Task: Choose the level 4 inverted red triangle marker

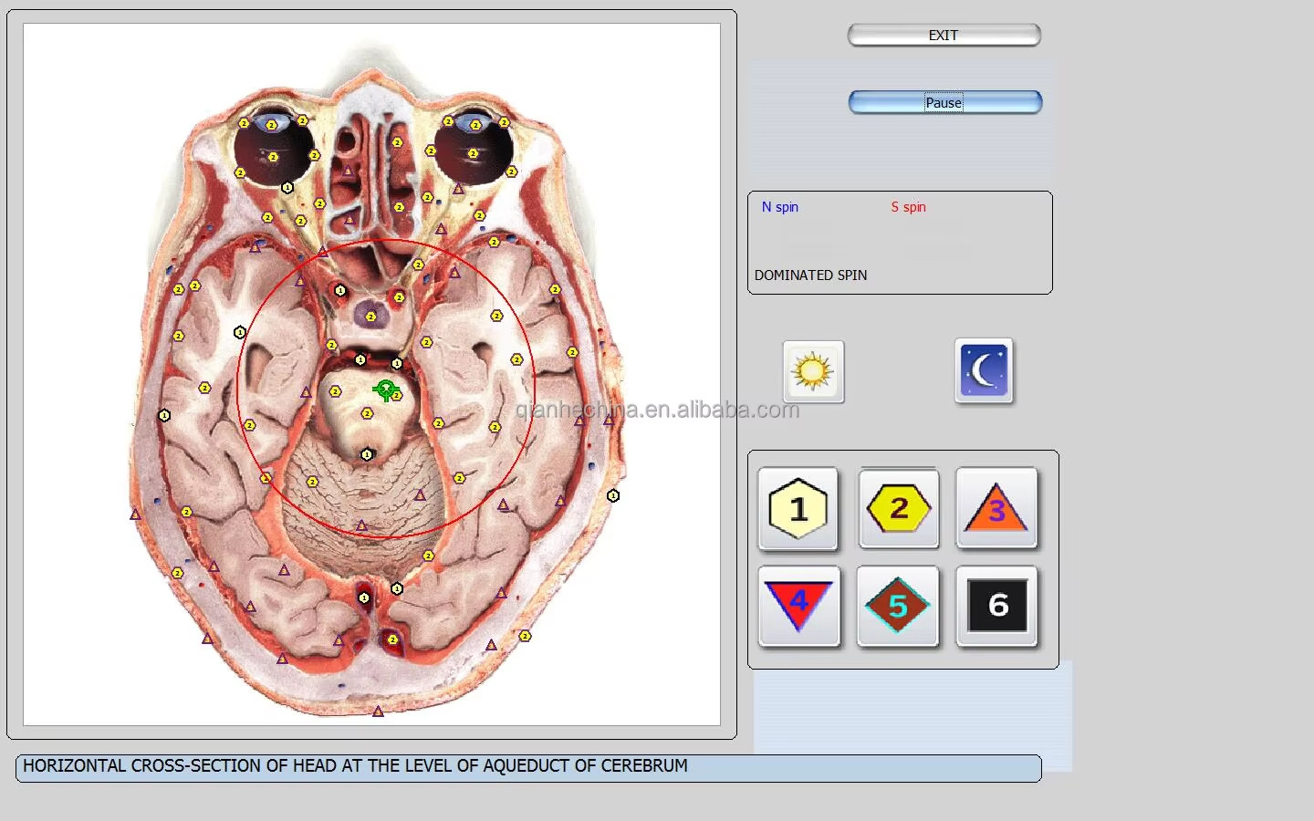Action: [799, 606]
